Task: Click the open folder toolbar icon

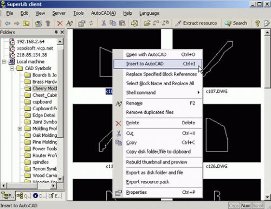Action: coord(147,23)
